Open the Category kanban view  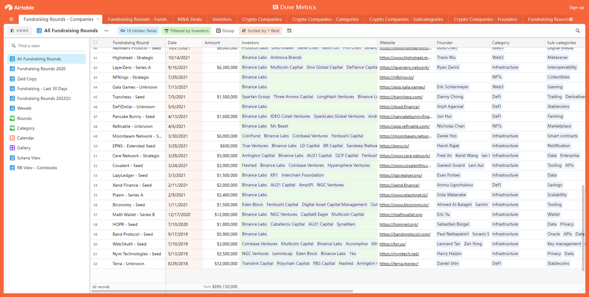[x=26, y=128]
